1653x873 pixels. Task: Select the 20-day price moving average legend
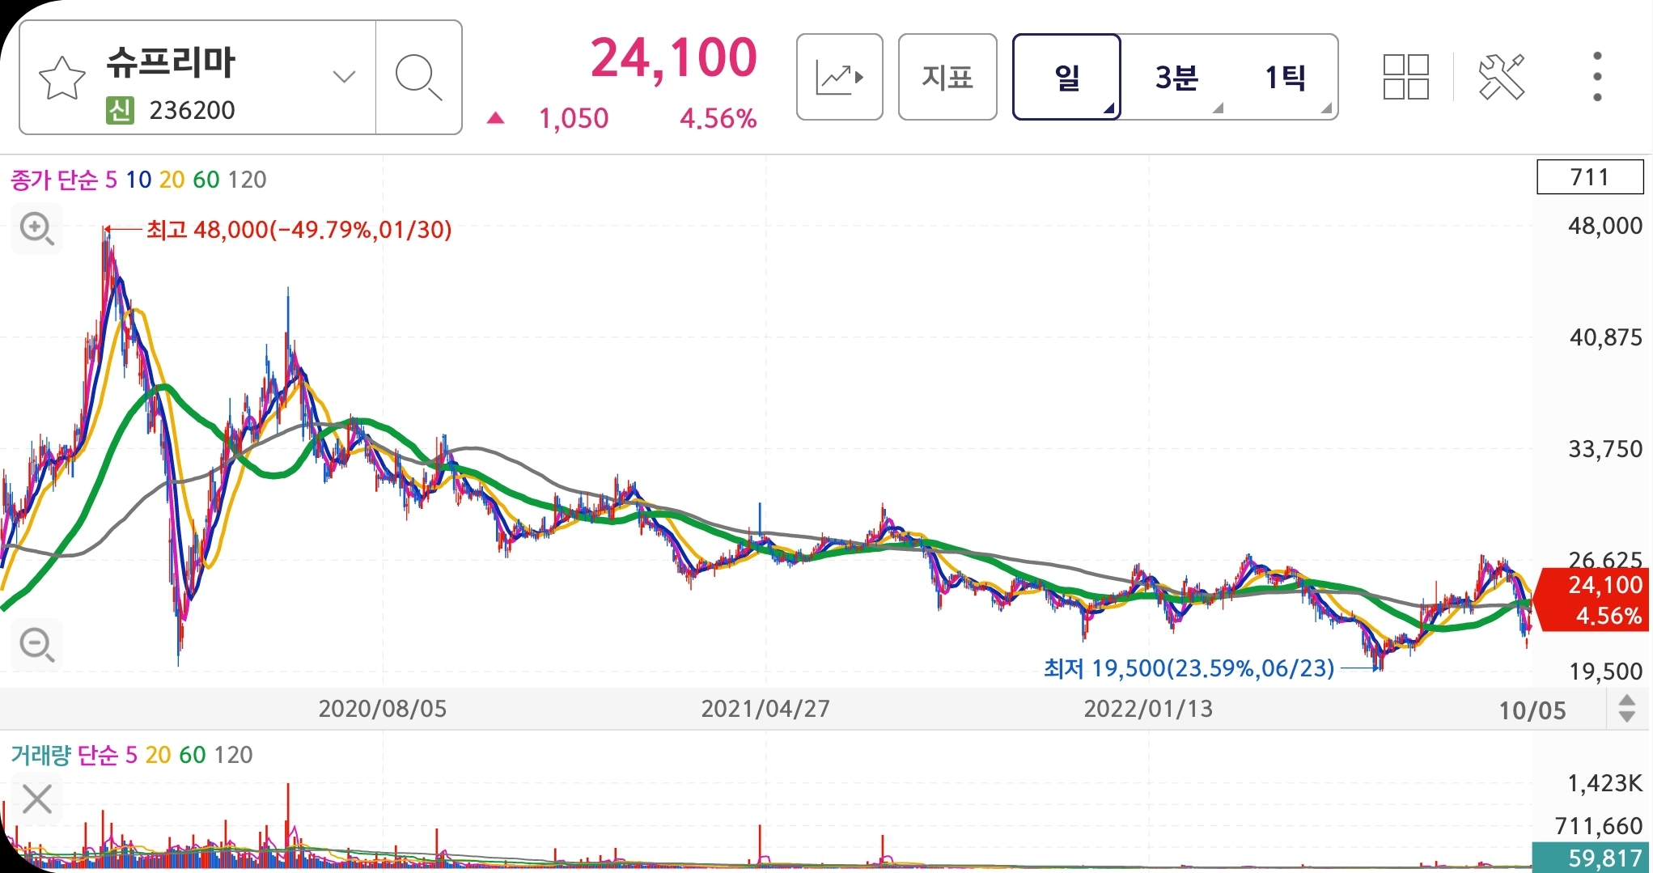click(172, 180)
